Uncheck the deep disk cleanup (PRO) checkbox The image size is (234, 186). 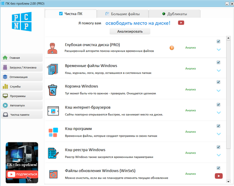[x=218, y=41]
